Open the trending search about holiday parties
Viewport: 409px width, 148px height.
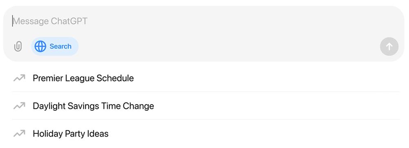pos(71,133)
